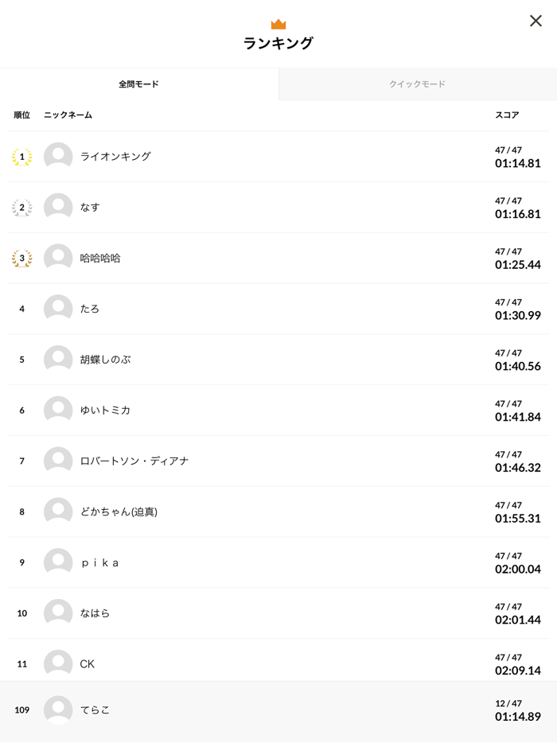The image size is (557, 743).
Task: Tap my rank 109 てらこ row
Action: click(278, 710)
